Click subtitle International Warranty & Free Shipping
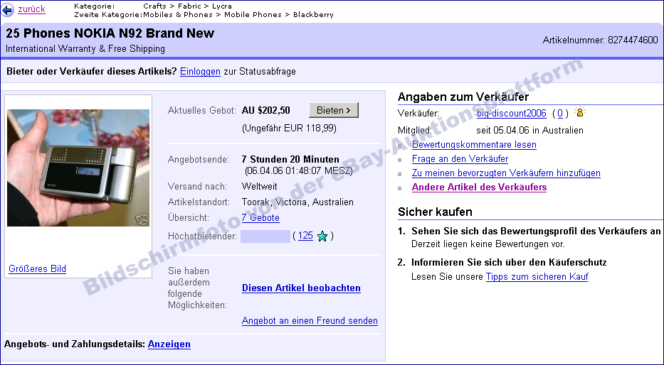 coord(85,48)
